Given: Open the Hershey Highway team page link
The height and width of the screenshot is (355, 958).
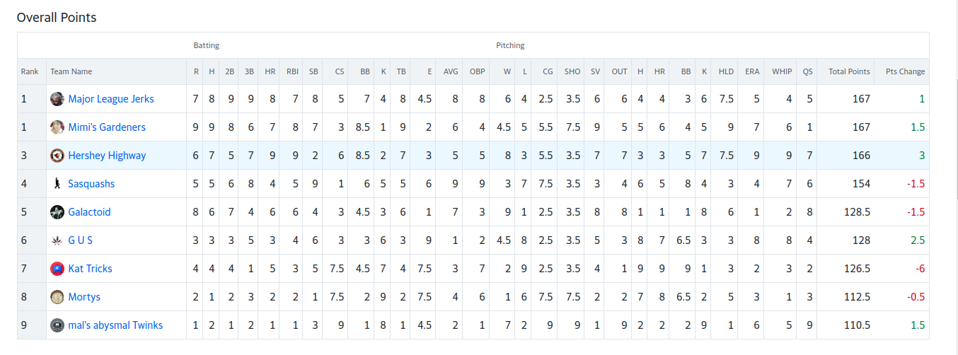Looking at the screenshot, I should (x=107, y=156).
